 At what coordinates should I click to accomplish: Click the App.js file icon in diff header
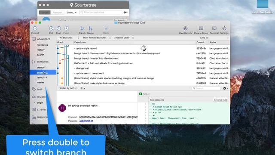(141, 94)
